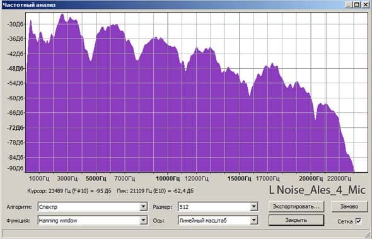Screen dimensions: 372x239
Task: Click the 15000Гц axis label
Action: 239,178
